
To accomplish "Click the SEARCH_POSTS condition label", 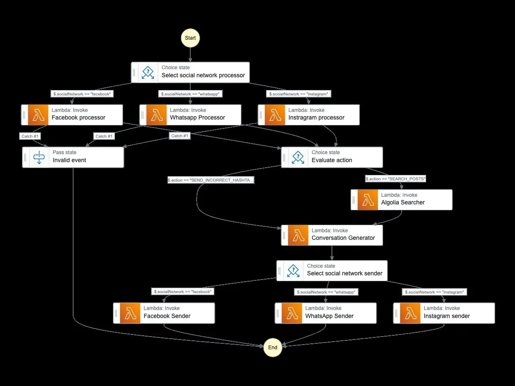I will 396,179.
